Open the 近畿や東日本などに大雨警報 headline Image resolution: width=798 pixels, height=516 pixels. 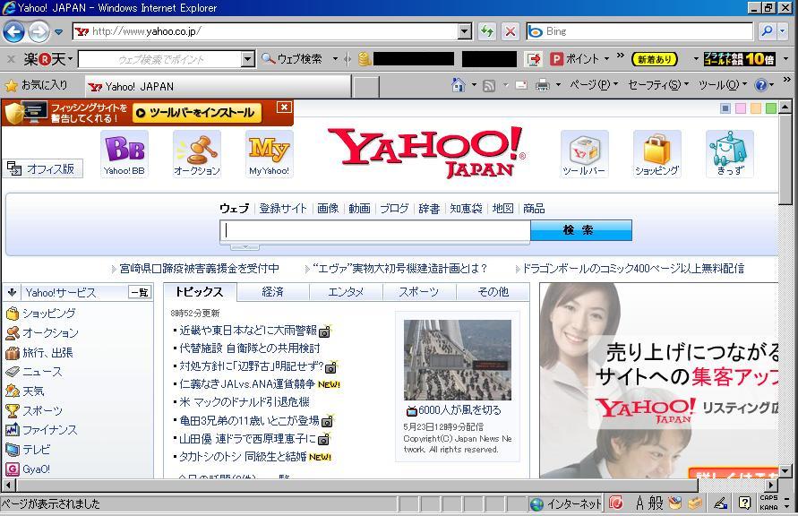tap(248, 331)
